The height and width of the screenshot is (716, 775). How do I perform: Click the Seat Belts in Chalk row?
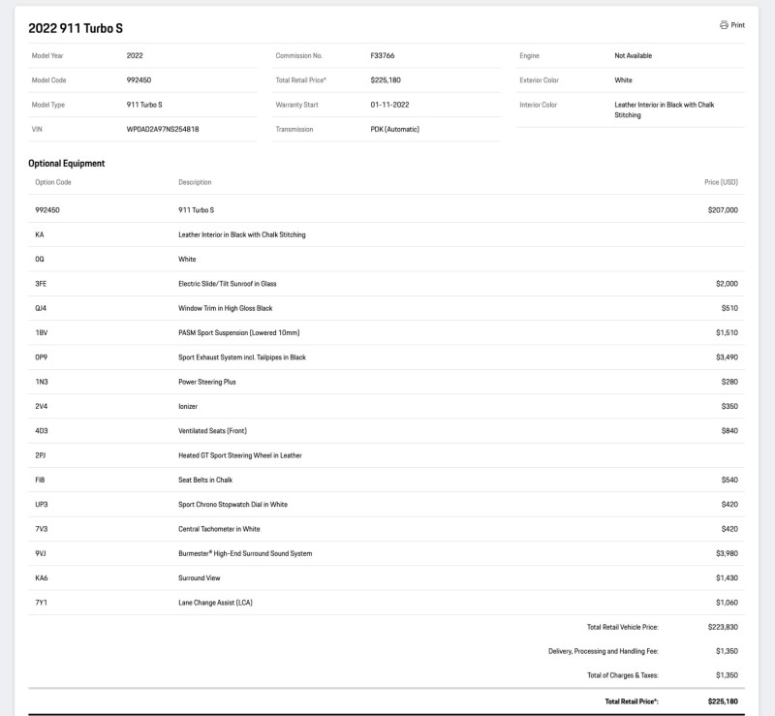387,480
